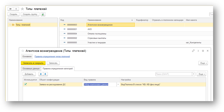Open the Вид правила dropdown arrow
Screen dimensions: 224x112
[x=118, y=85]
